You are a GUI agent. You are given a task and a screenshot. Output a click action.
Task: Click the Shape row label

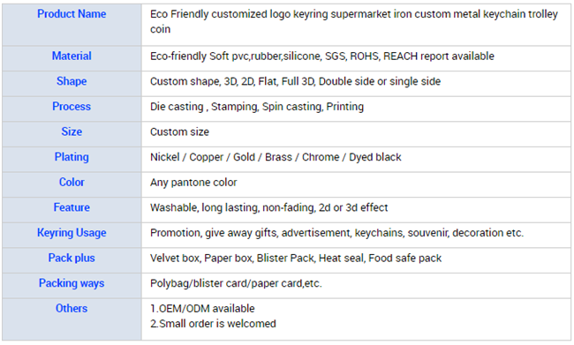click(72, 81)
